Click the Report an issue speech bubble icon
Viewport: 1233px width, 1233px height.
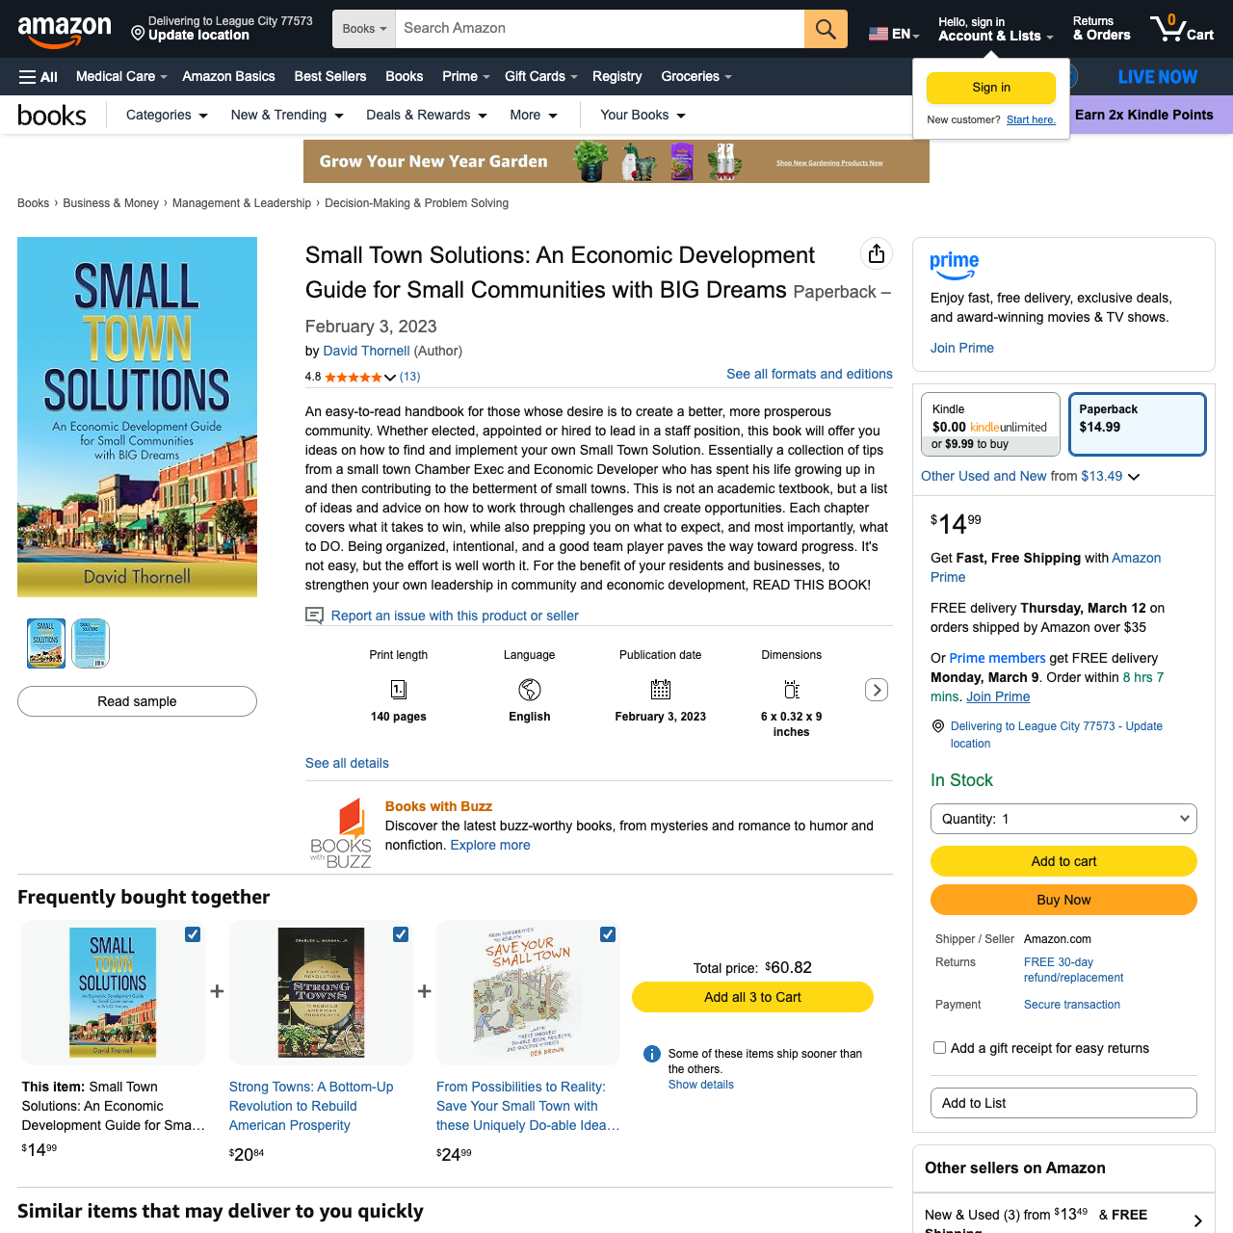click(x=314, y=616)
